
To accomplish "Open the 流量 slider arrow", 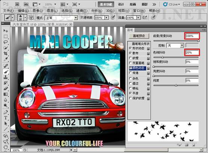I will [139, 18].
